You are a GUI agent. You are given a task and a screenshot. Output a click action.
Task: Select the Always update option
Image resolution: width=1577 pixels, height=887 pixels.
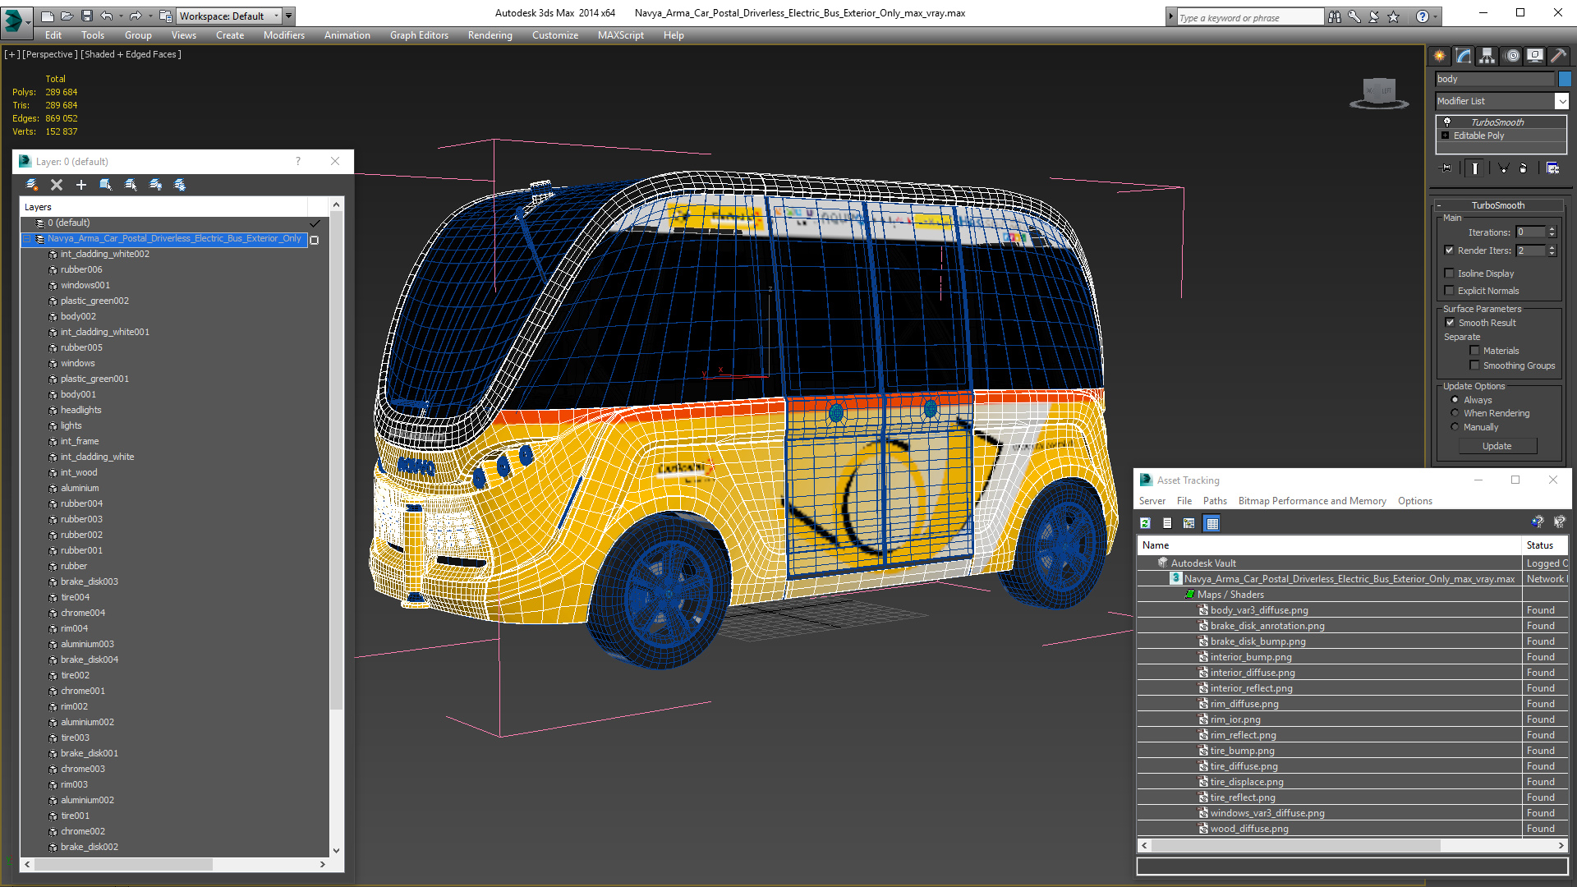(1455, 400)
